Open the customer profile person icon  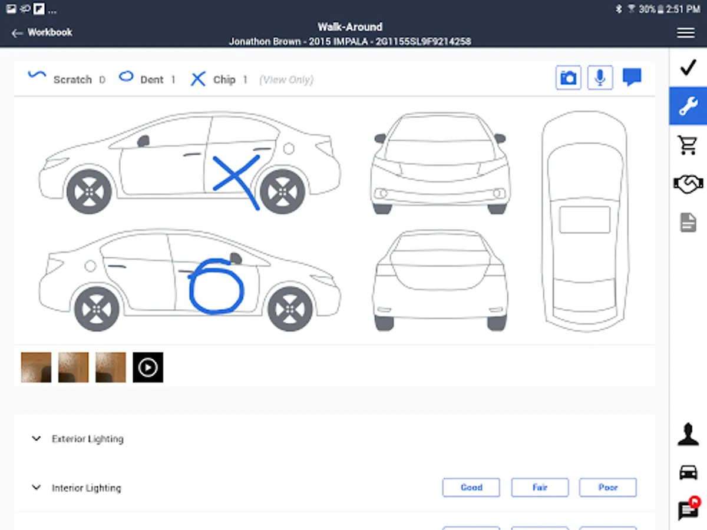pos(688,435)
